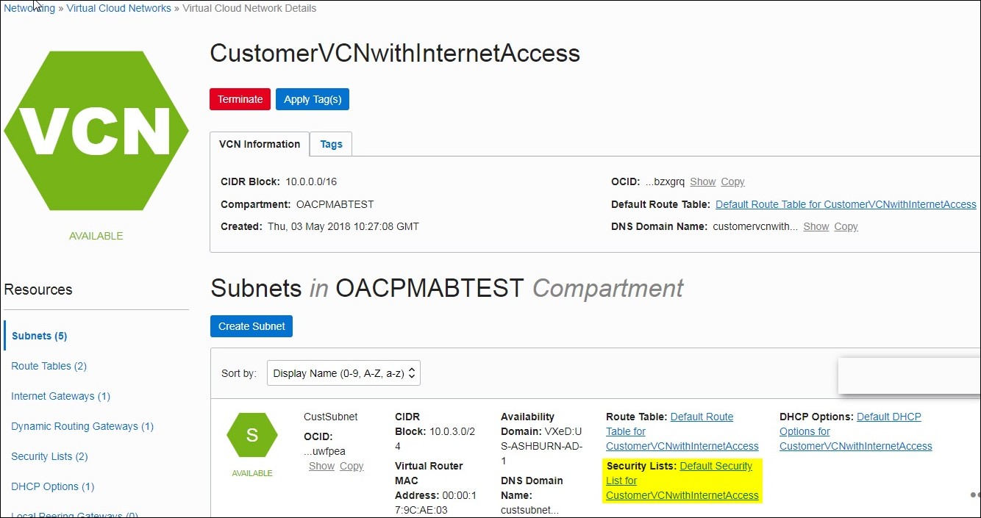
Task: Click the green CustSubnet hexagon icon
Action: click(252, 435)
